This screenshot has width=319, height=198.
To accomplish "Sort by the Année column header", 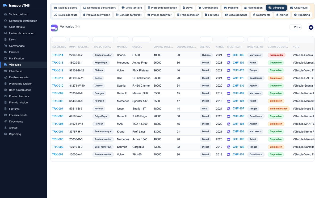I will pos(220,47).
